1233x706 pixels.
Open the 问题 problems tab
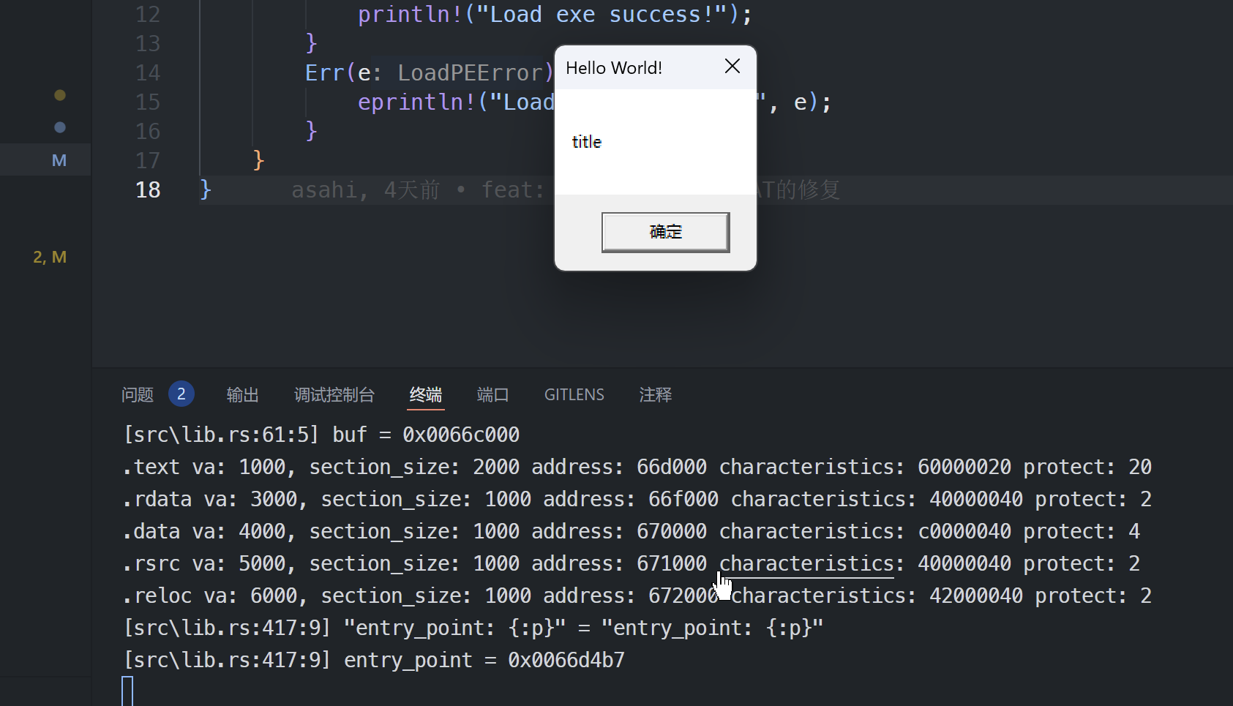tap(138, 395)
